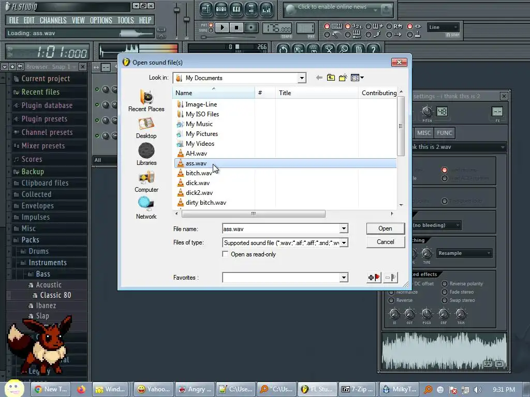
Task: Open the CHANNELS menu
Action: click(x=53, y=20)
